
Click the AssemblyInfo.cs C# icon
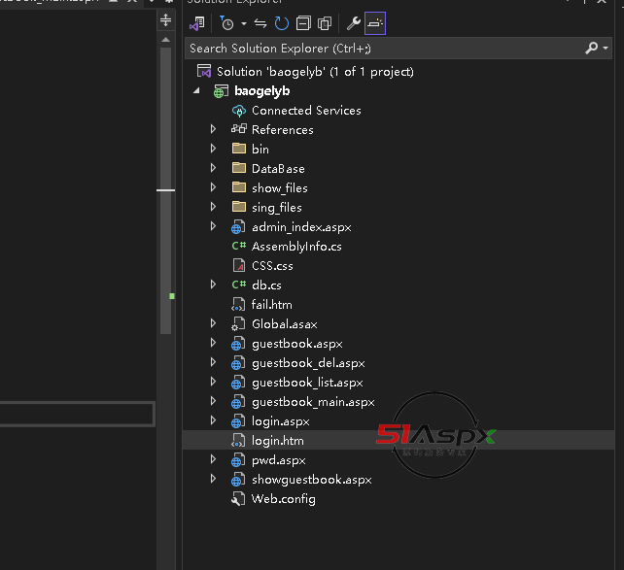238,247
